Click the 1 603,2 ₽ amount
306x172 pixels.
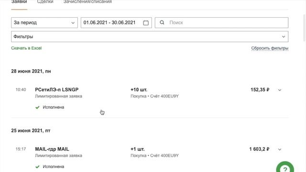[x=259, y=149]
